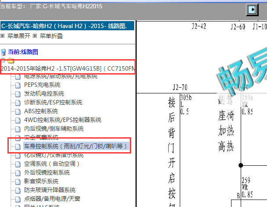Click the 座椅加热高热 label in diagram
The height and width of the screenshot is (207, 267).
coord(226,130)
